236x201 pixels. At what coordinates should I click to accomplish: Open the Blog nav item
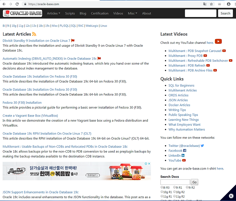(x=83, y=13)
